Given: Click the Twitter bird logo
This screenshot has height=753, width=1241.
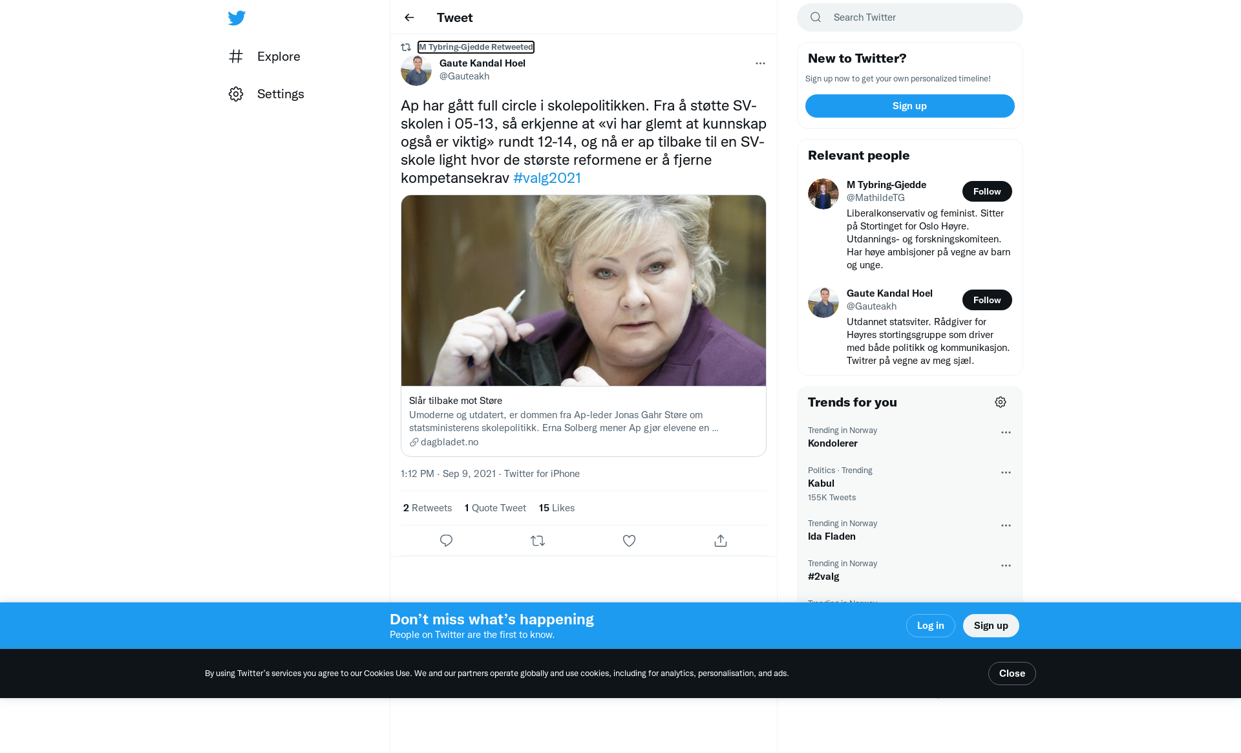Looking at the screenshot, I should [x=237, y=17].
